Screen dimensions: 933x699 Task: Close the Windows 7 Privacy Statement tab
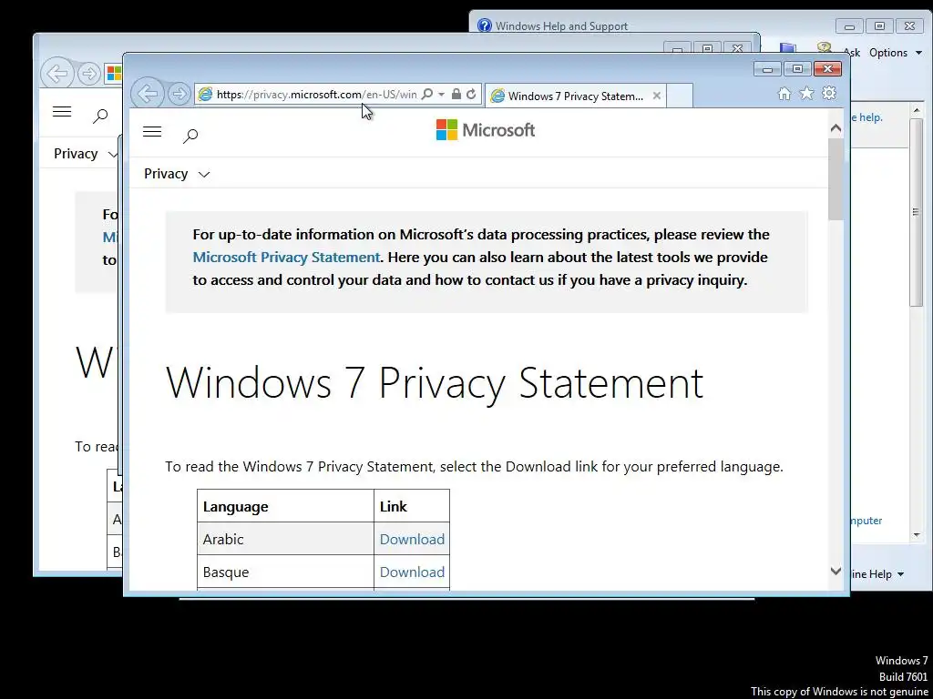[656, 95]
